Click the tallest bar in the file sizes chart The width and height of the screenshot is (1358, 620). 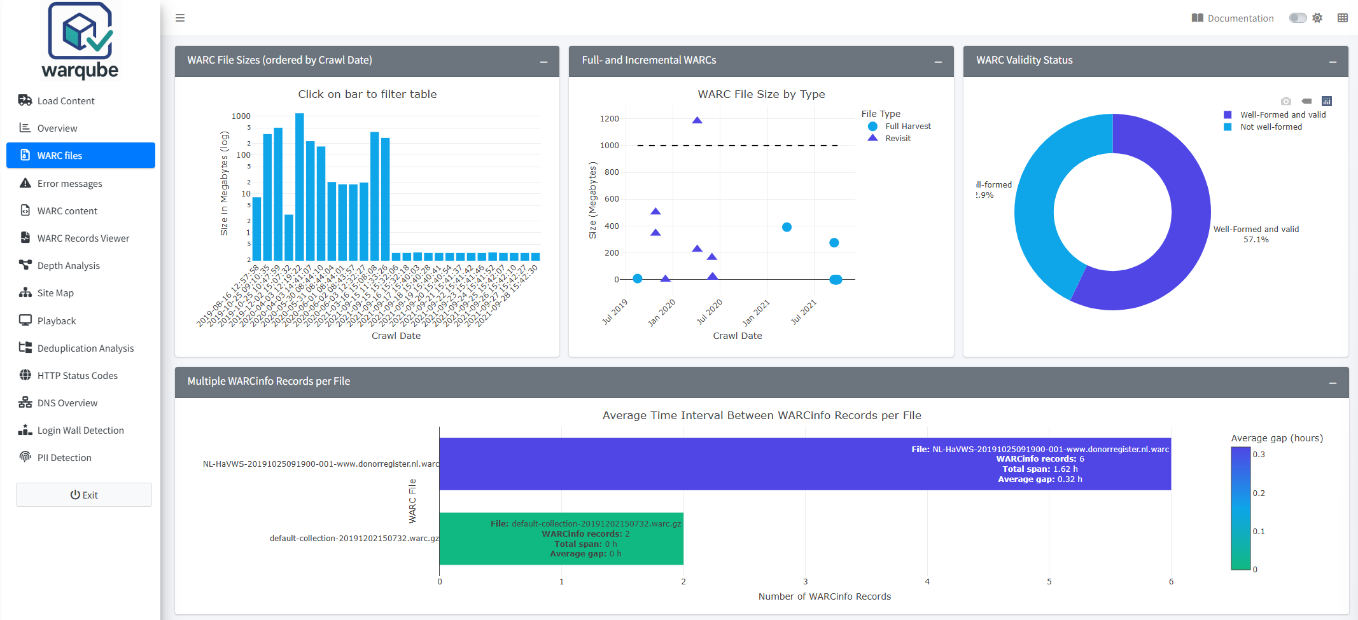(x=300, y=186)
